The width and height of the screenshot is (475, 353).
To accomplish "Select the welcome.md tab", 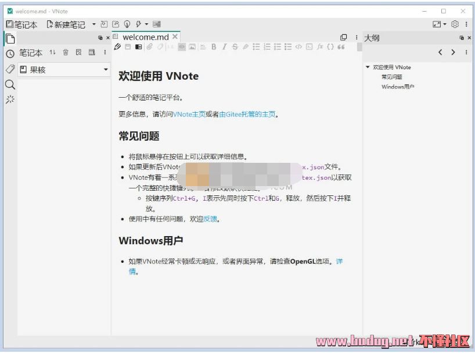I will 145,37.
